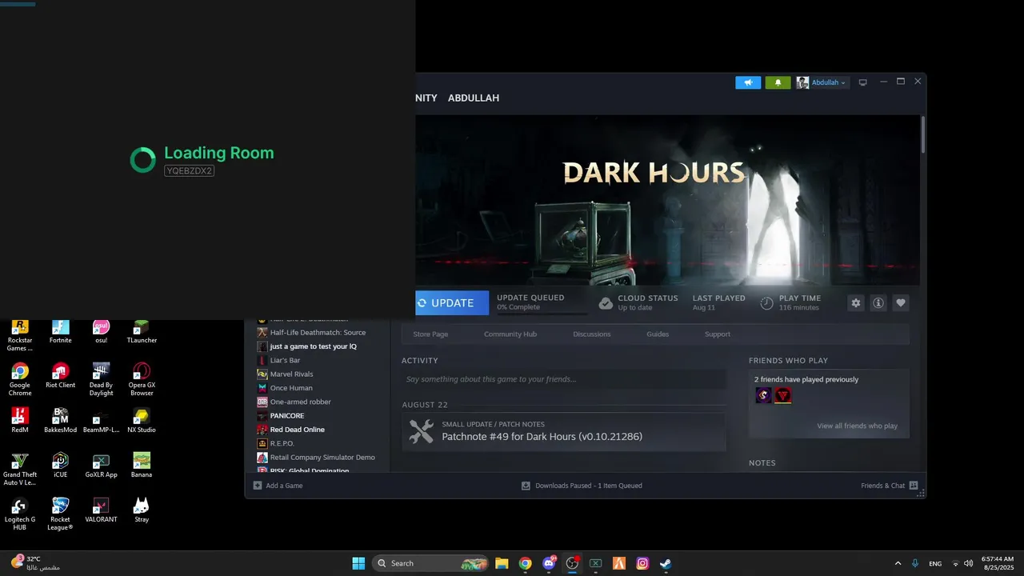The height and width of the screenshot is (576, 1024).
Task: Click the Play Time clock icon
Action: coord(766,303)
